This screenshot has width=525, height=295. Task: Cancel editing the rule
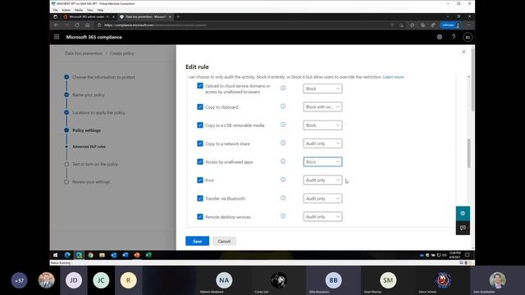(224, 241)
